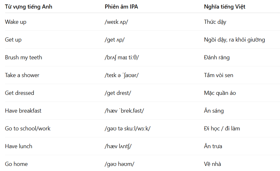280x171 pixels.
Task: Click the 'Phiên âm IPA' column header
Action: pyautogui.click(x=121, y=7)
